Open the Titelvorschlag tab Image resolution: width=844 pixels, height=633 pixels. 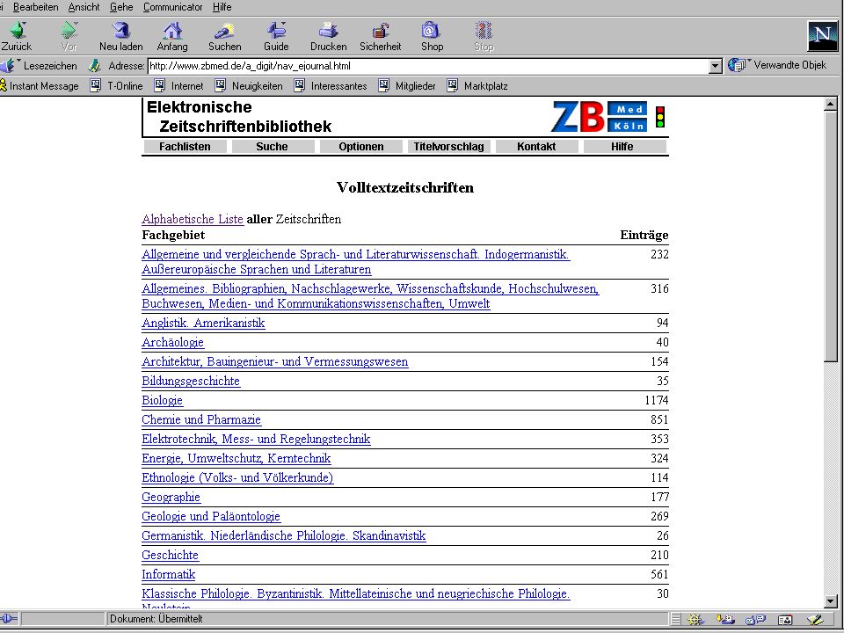point(448,147)
